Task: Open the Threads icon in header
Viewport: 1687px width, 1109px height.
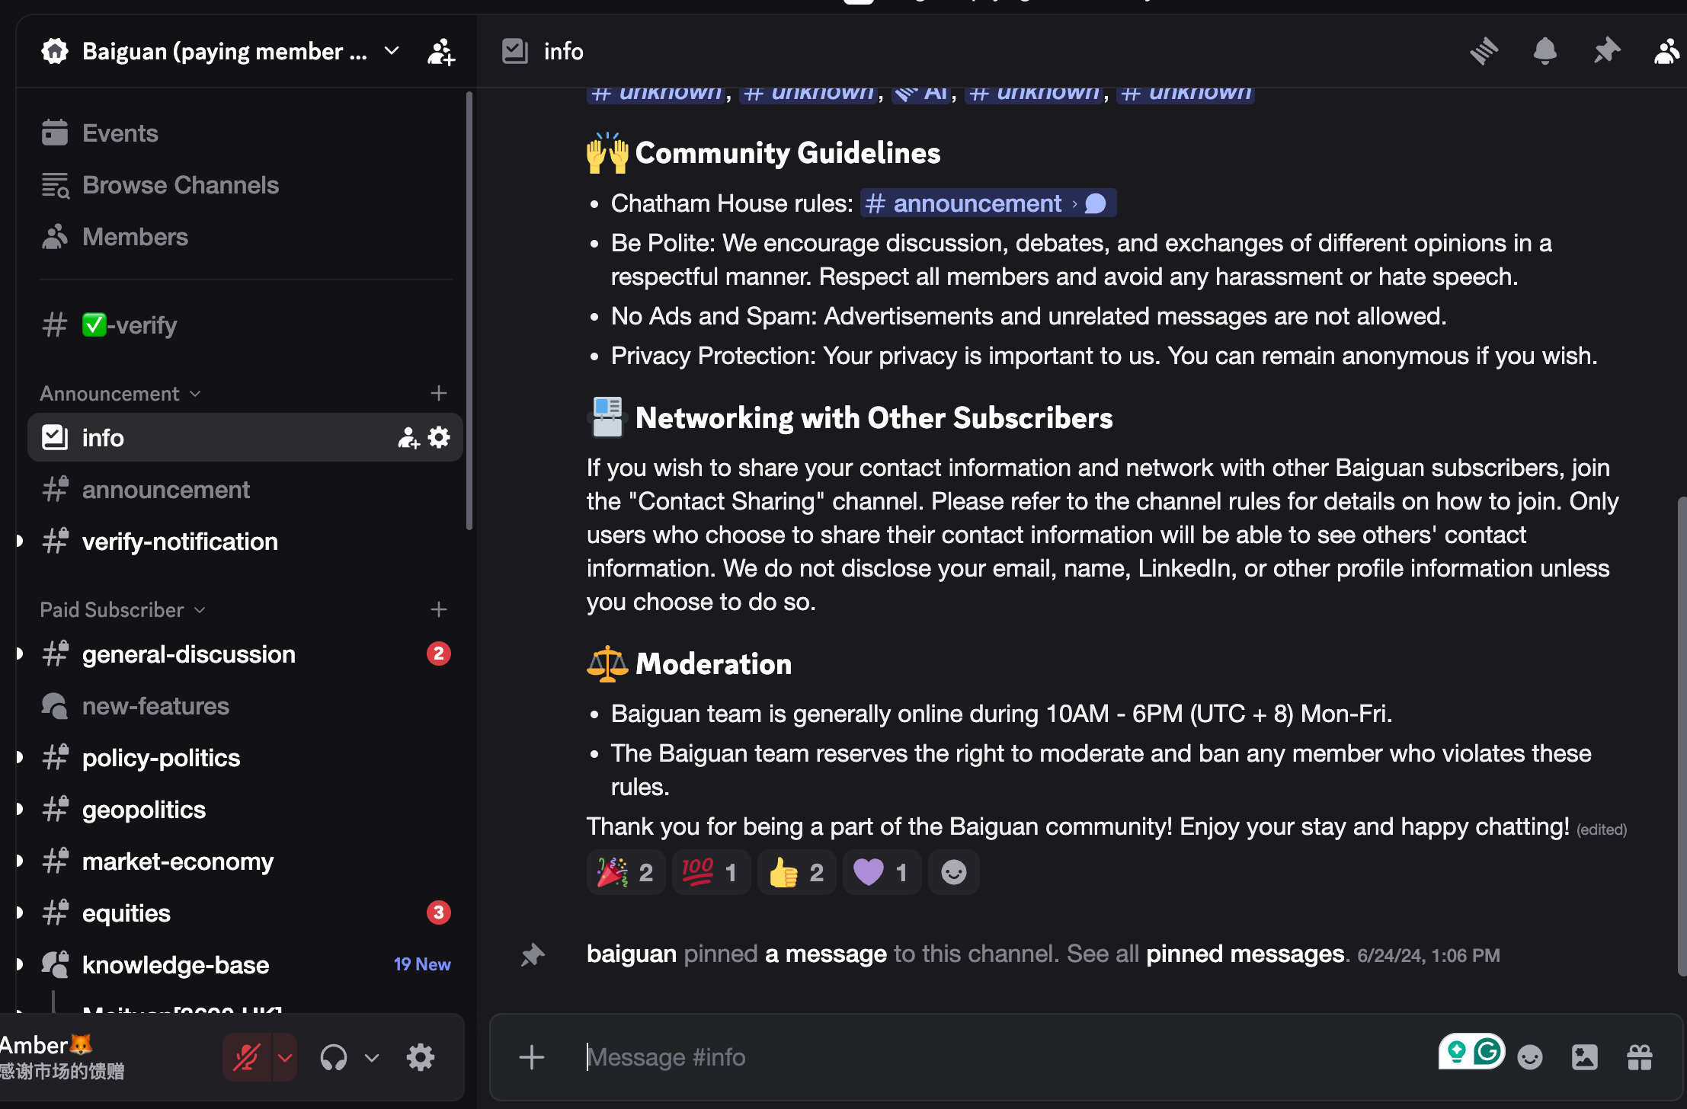Action: pyautogui.click(x=1484, y=52)
